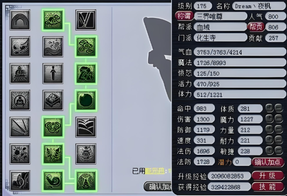287x196 pixels.
Task: Click the 称谓 title button
Action: coord(184,16)
